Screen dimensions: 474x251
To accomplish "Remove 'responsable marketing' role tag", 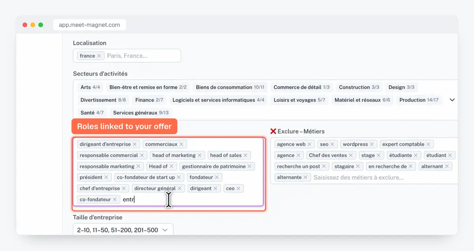I will click(139, 167).
